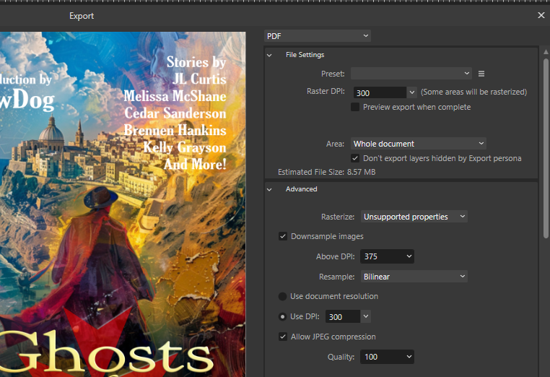The width and height of the screenshot is (550, 377).
Task: Open the Quality 100 dropdown
Action: tap(388, 357)
